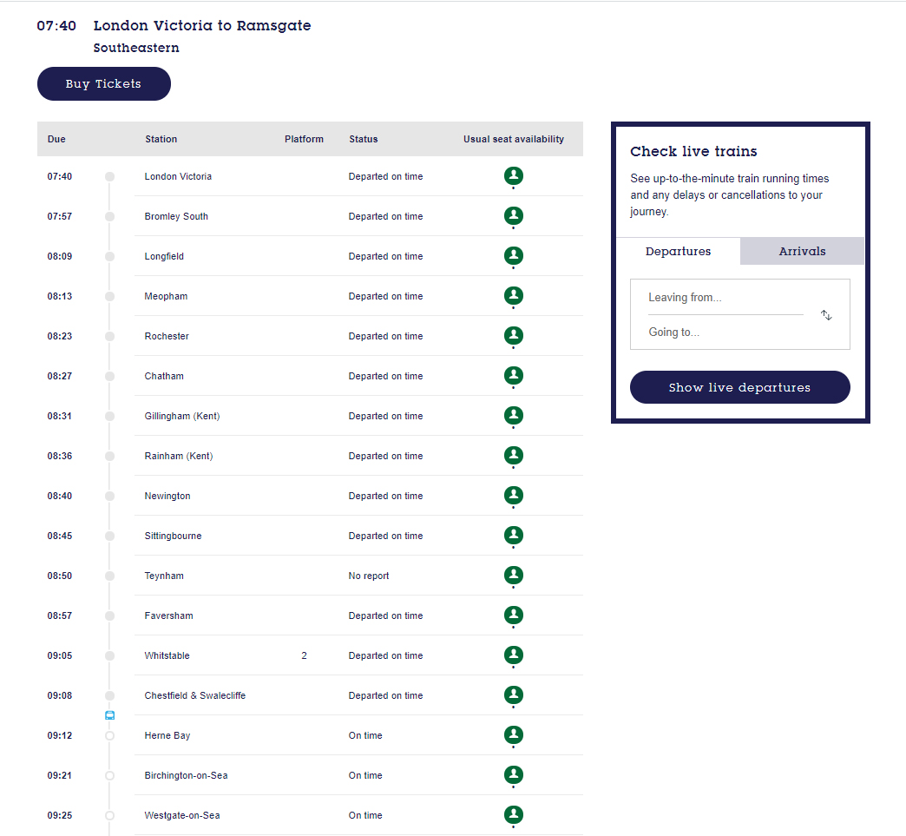Click seat availability icon for Rochester row

pyautogui.click(x=514, y=336)
